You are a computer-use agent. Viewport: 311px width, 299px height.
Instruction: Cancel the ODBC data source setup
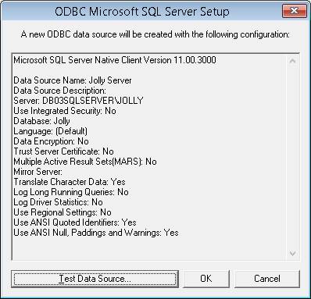pyautogui.click(x=267, y=279)
